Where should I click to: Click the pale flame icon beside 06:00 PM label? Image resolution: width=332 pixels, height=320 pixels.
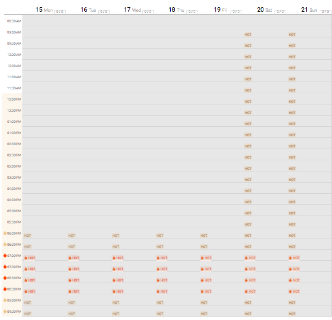click(5, 233)
